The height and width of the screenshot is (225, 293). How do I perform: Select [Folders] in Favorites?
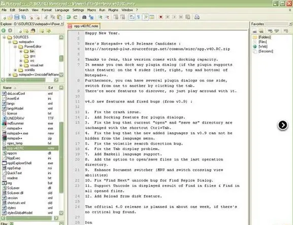point(265,37)
